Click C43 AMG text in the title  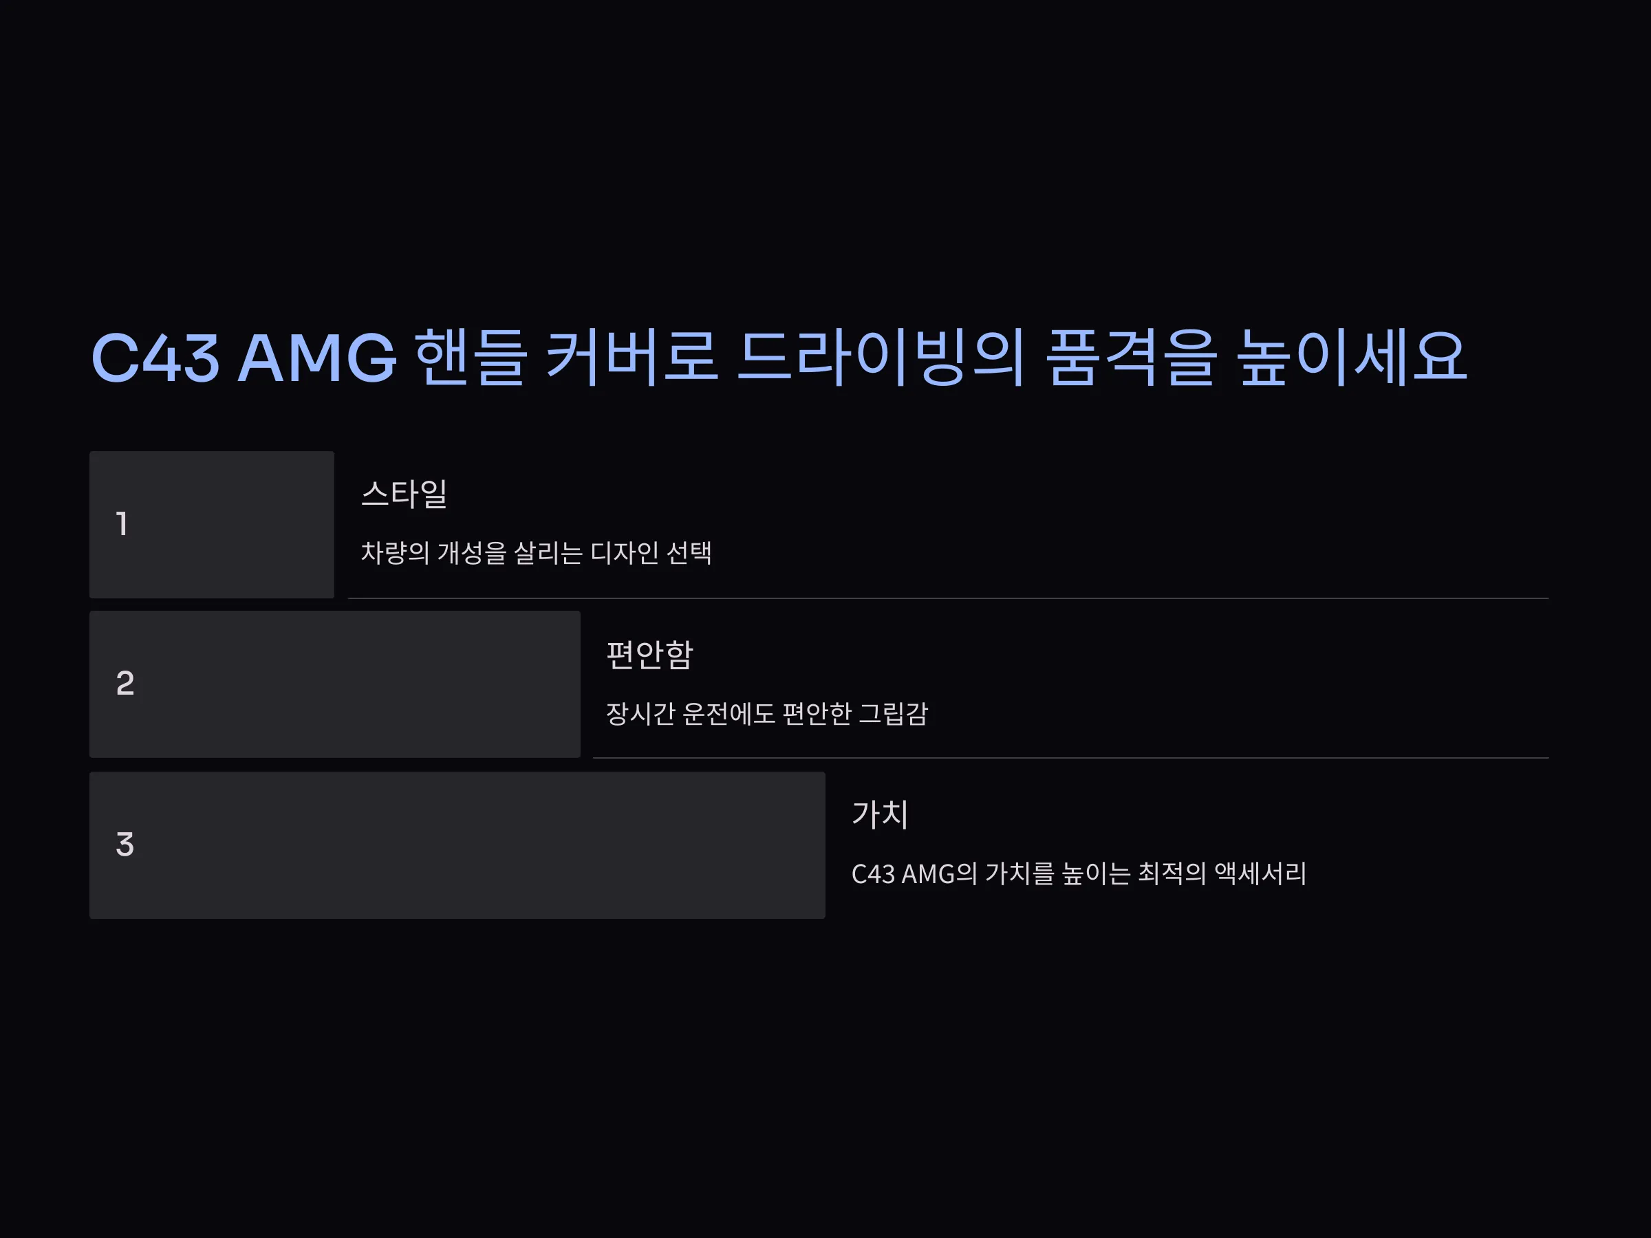pyautogui.click(x=244, y=358)
